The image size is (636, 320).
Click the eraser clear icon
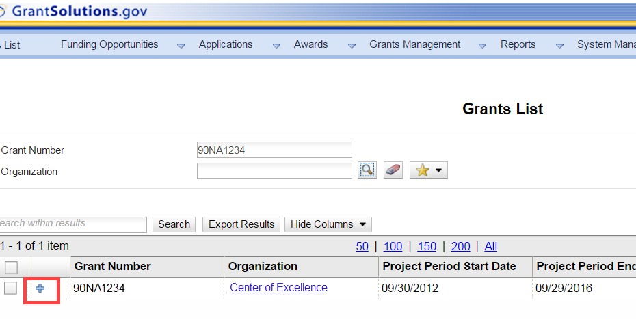point(393,170)
